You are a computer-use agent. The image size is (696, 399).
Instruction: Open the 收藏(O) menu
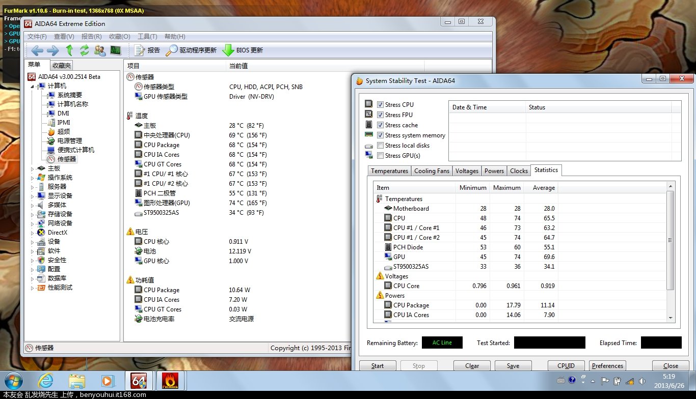(120, 37)
